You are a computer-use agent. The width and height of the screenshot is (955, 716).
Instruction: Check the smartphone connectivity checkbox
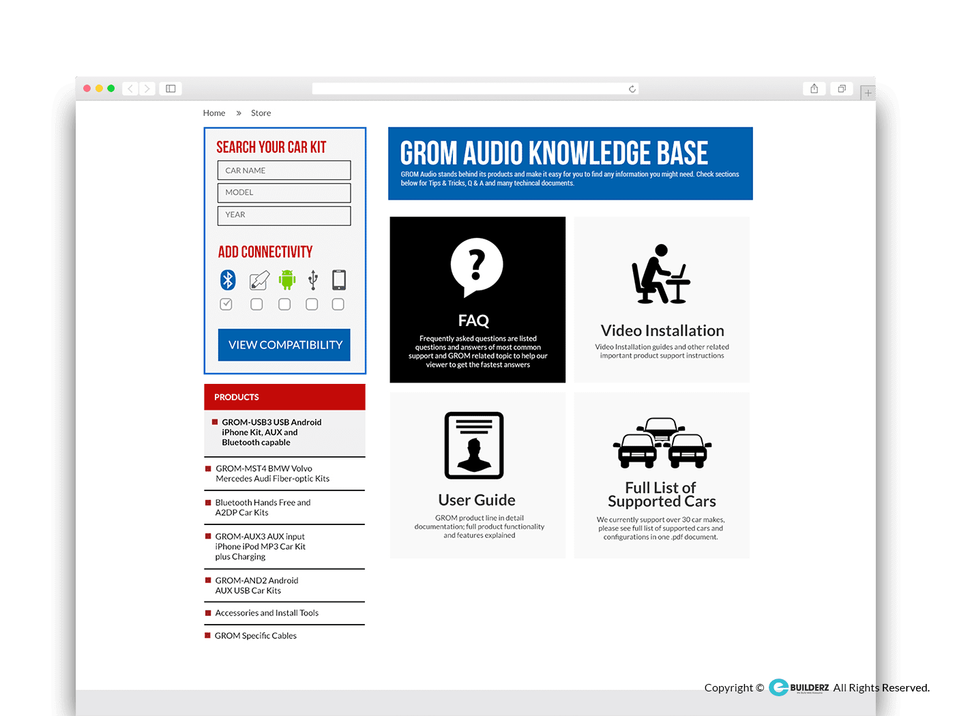tap(338, 304)
